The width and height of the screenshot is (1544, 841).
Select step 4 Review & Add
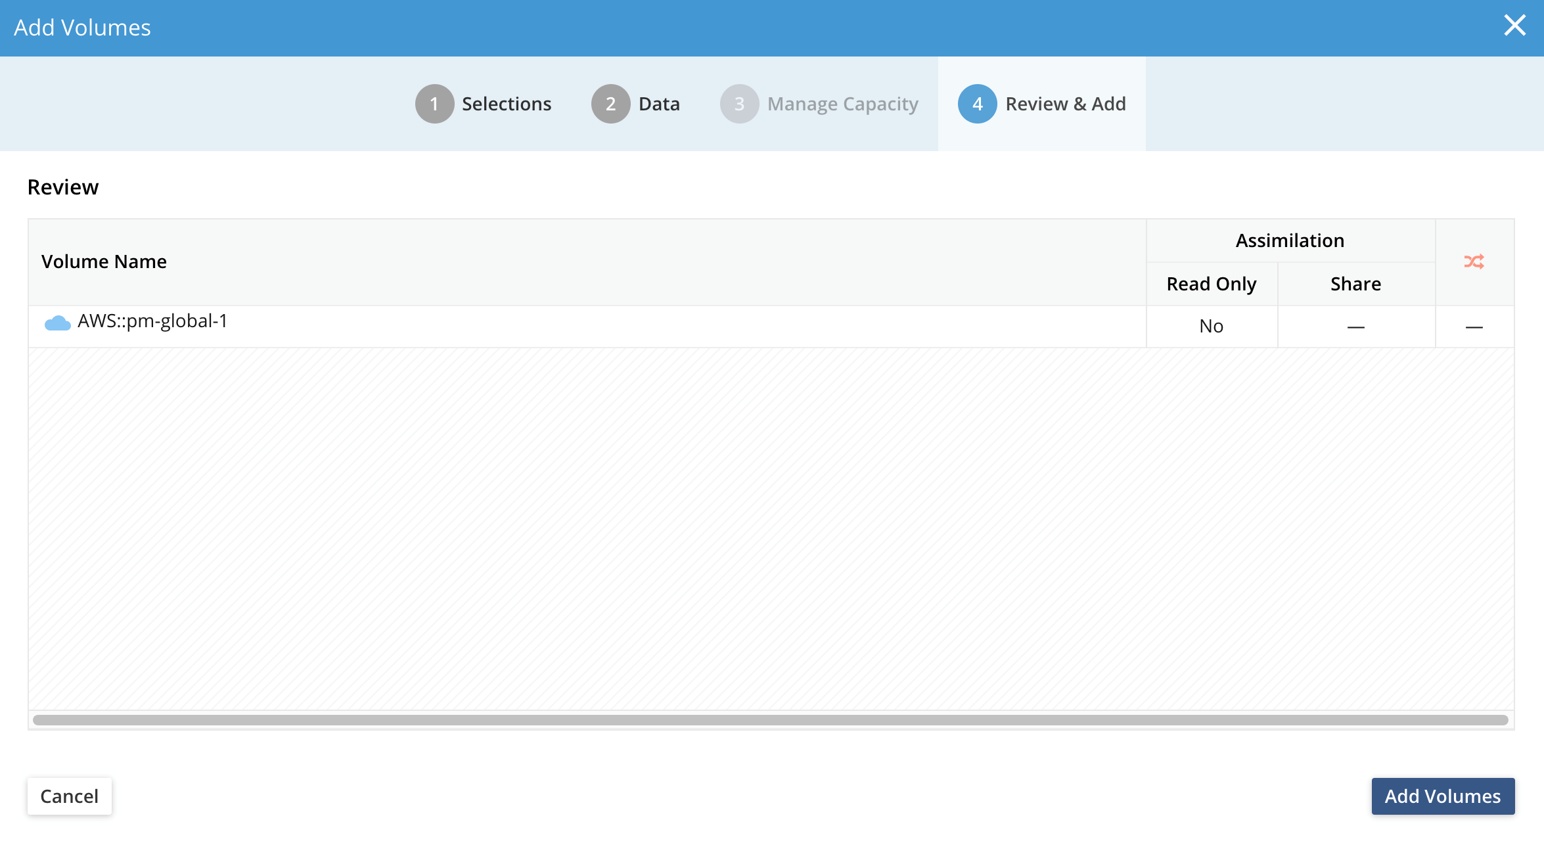[1042, 104]
